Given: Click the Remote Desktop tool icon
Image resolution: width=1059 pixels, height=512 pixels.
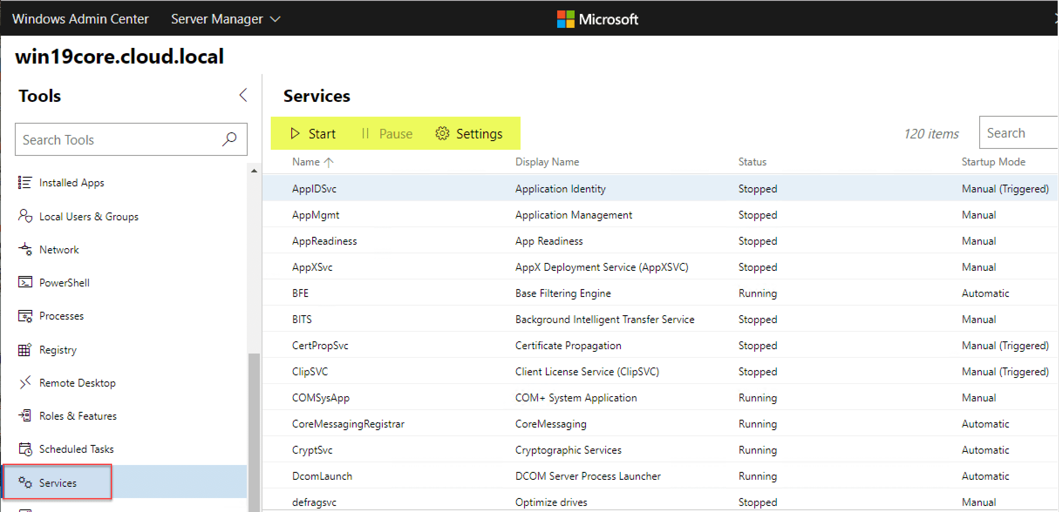Looking at the screenshot, I should point(25,383).
